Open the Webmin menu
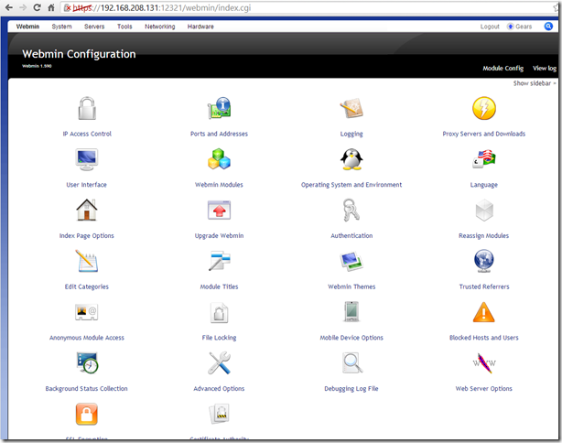The height and width of the screenshot is (443, 562). [x=27, y=27]
